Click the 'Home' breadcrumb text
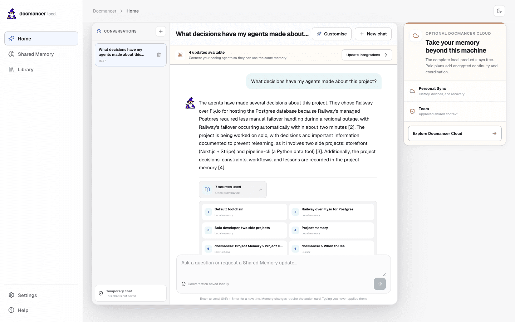Image resolution: width=515 pixels, height=322 pixels. click(x=133, y=11)
